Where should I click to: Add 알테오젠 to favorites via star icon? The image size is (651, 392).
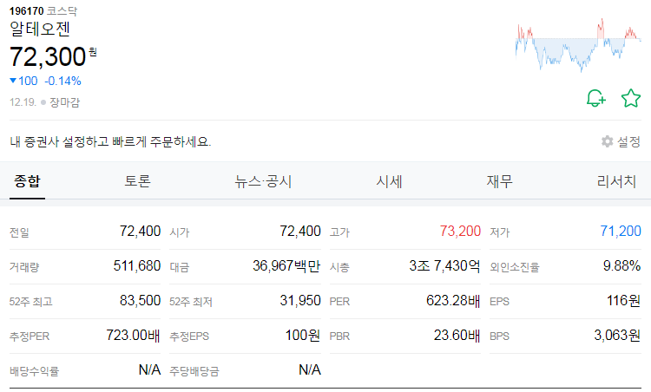tap(631, 98)
